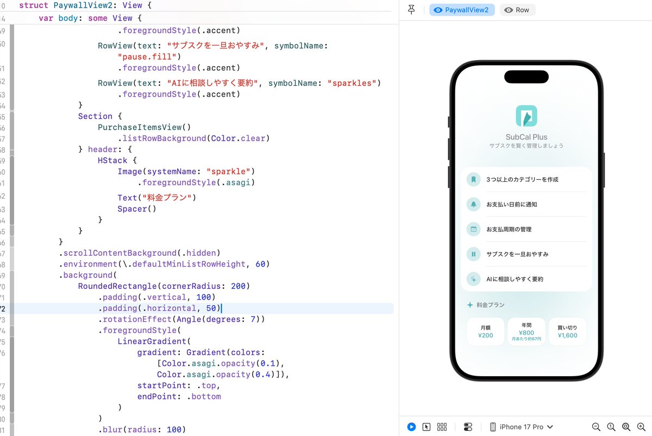Click .scrollContentBackground(.hidden) modifier
The width and height of the screenshot is (652, 436).
tap(139, 253)
